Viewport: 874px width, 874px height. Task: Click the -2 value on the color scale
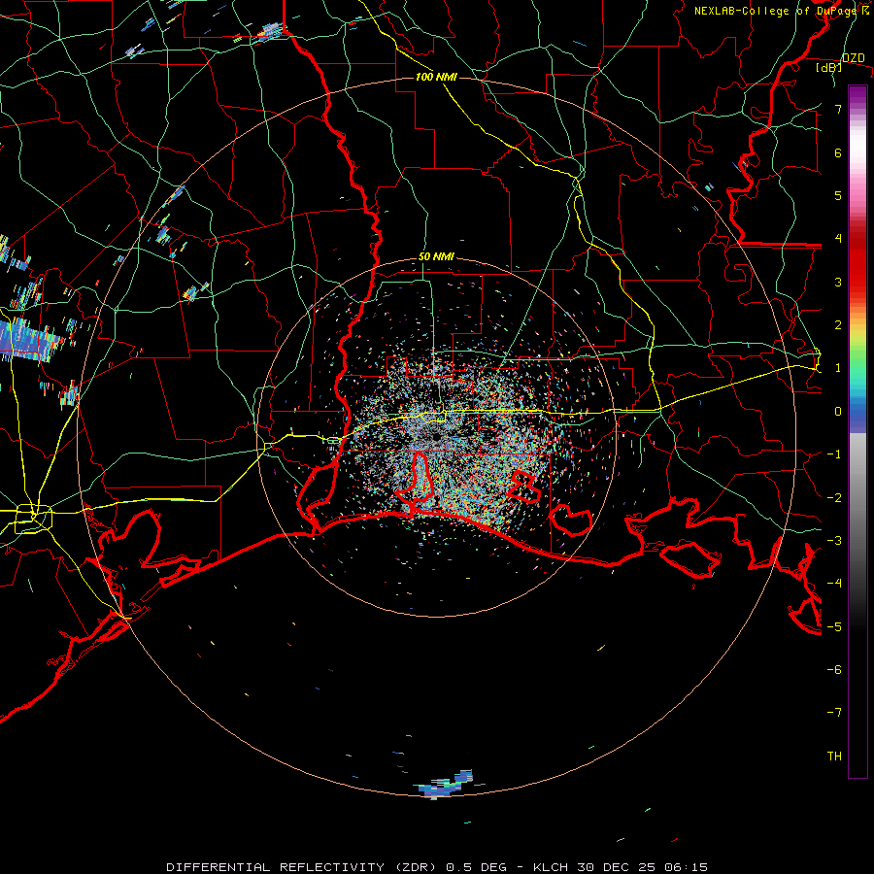click(834, 498)
